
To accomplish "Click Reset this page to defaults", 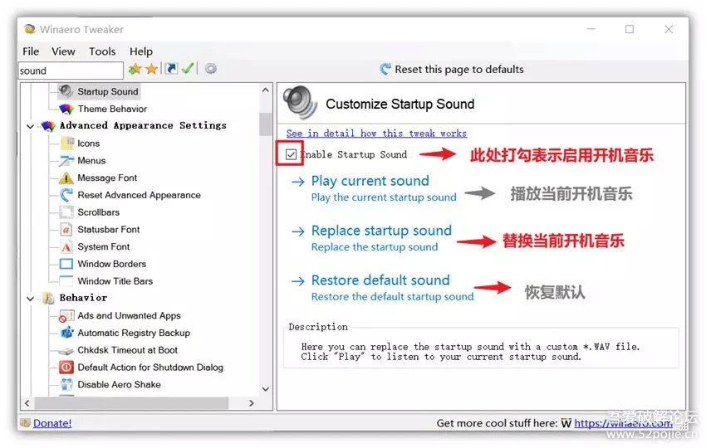I will pos(458,70).
